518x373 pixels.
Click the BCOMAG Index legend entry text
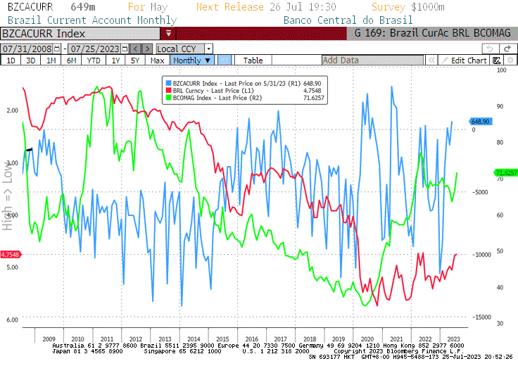[x=217, y=98]
